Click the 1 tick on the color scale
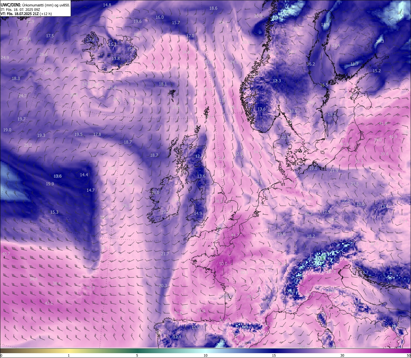 [x=69, y=355]
